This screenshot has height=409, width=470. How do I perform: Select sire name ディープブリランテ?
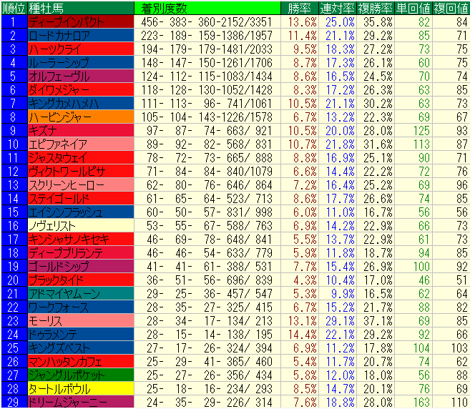(81, 252)
